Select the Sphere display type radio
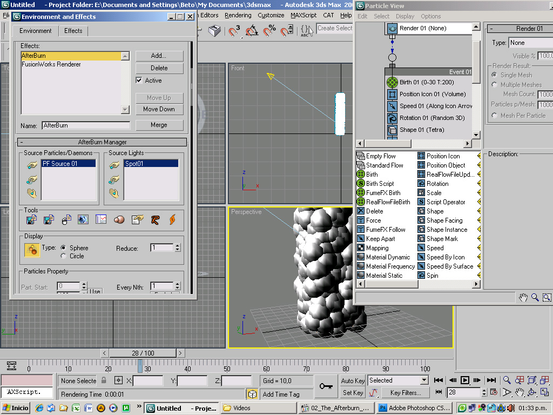 click(64, 247)
